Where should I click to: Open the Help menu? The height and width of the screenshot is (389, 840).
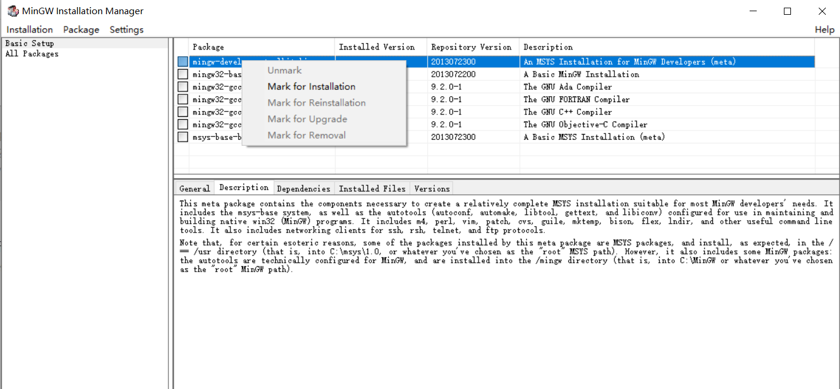(825, 30)
